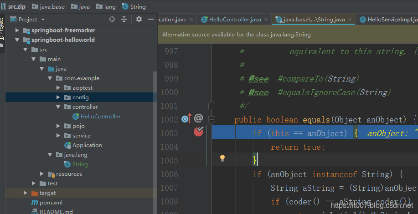Close the HelloController.java tab
The image size is (418, 214).
(266, 20)
